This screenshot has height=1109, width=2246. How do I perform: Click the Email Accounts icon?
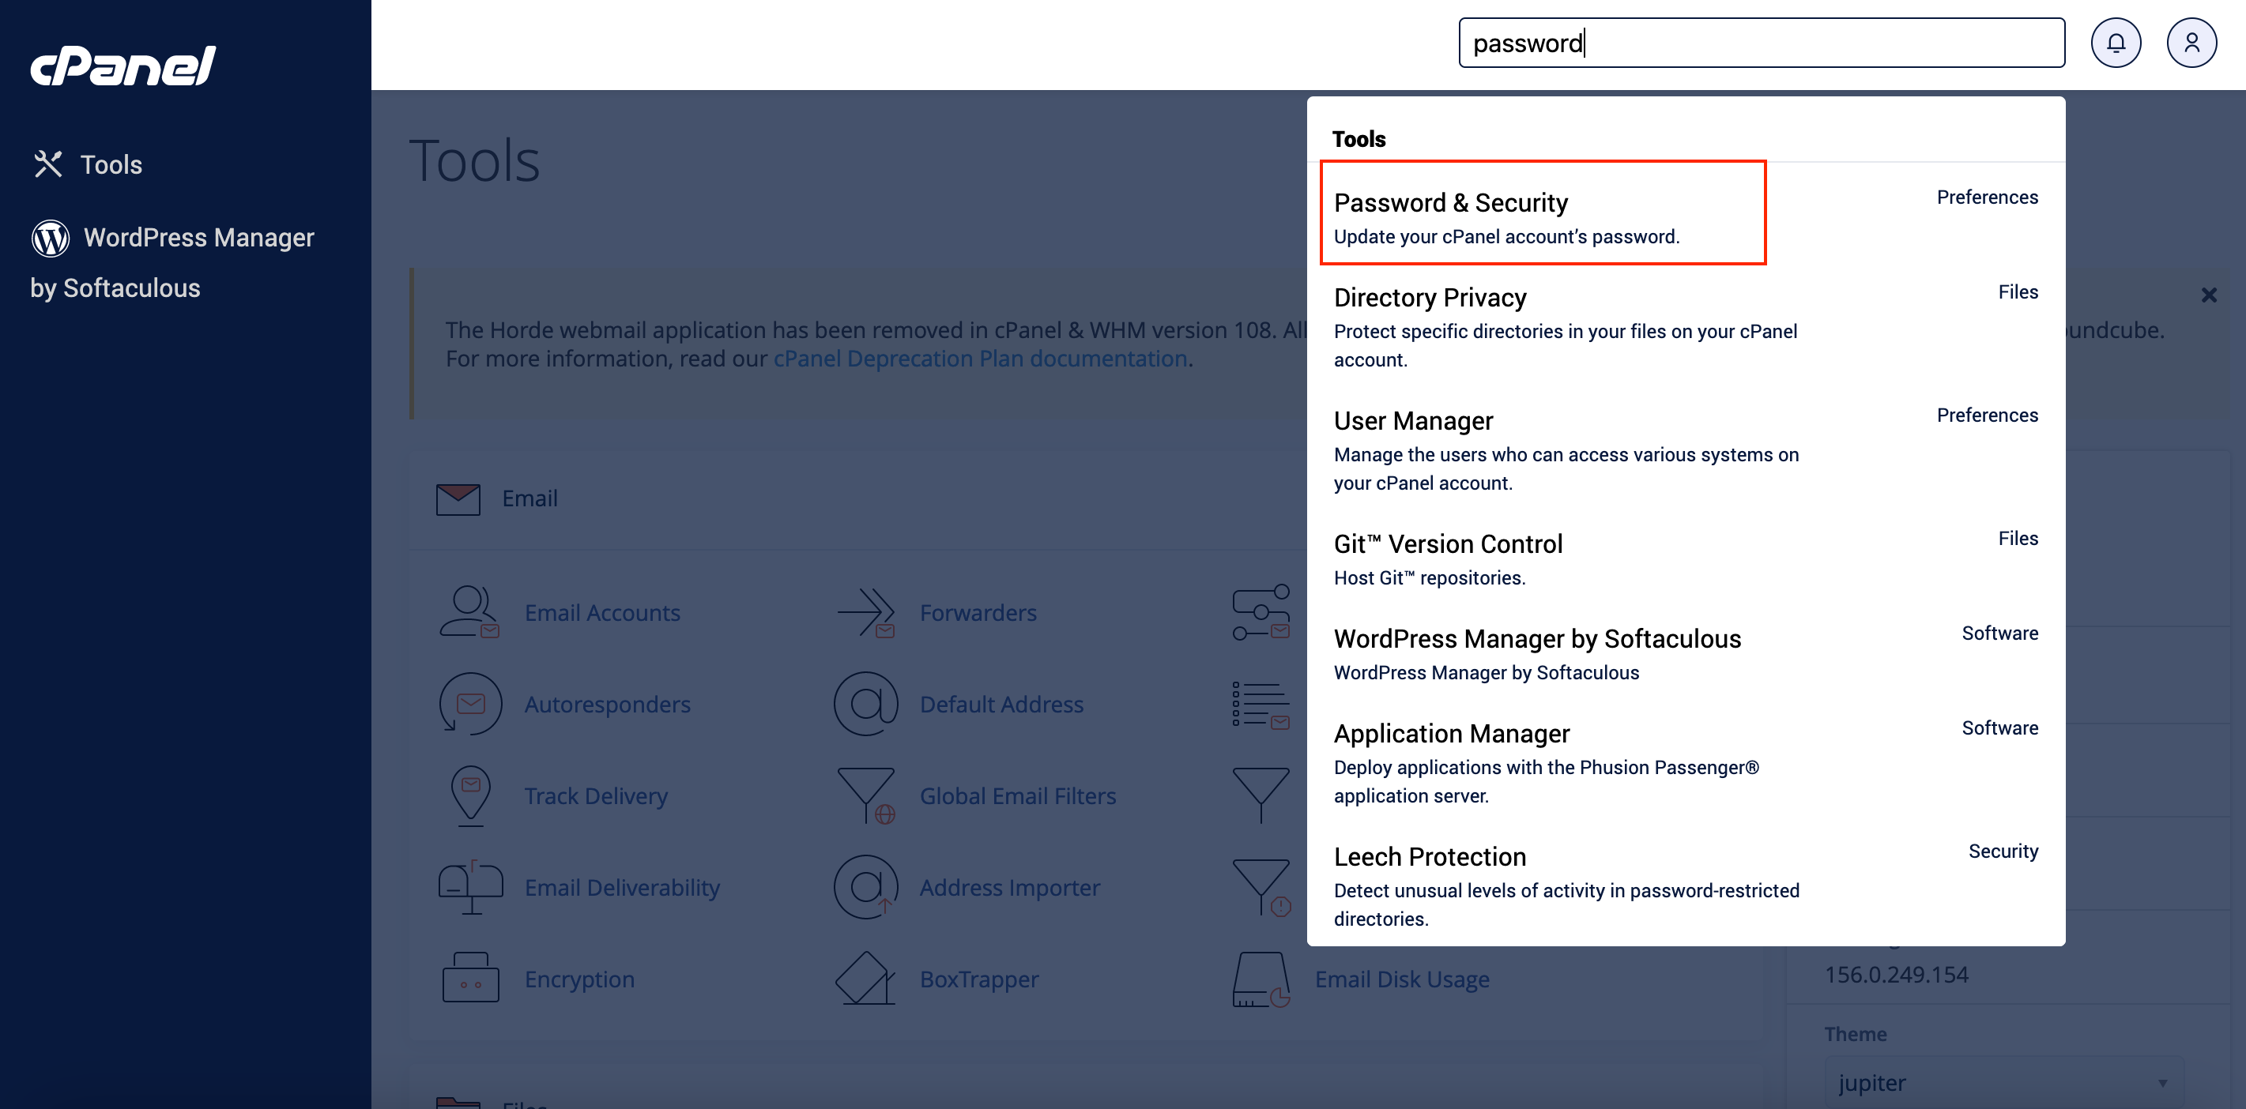[x=469, y=612]
